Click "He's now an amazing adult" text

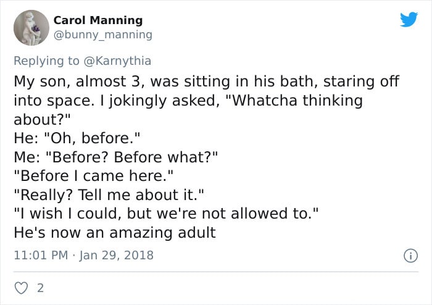(x=115, y=233)
